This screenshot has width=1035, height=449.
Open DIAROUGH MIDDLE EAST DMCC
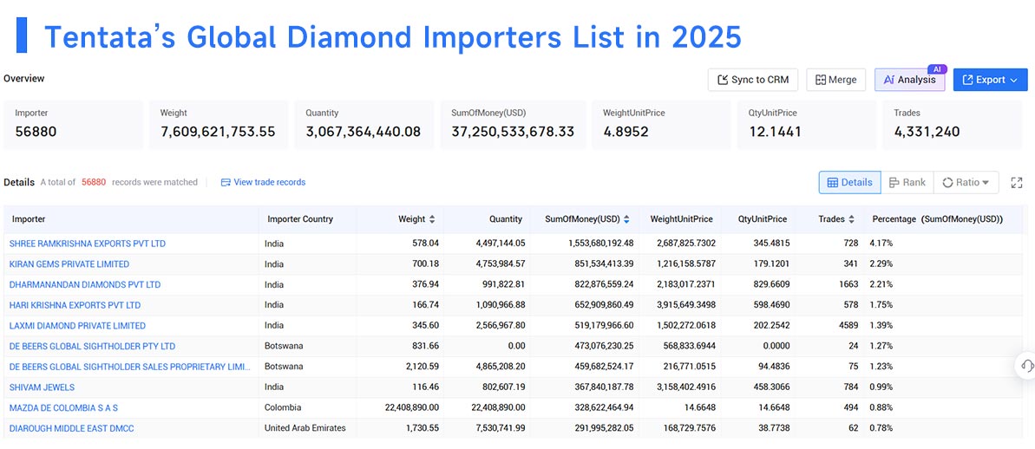pos(71,428)
